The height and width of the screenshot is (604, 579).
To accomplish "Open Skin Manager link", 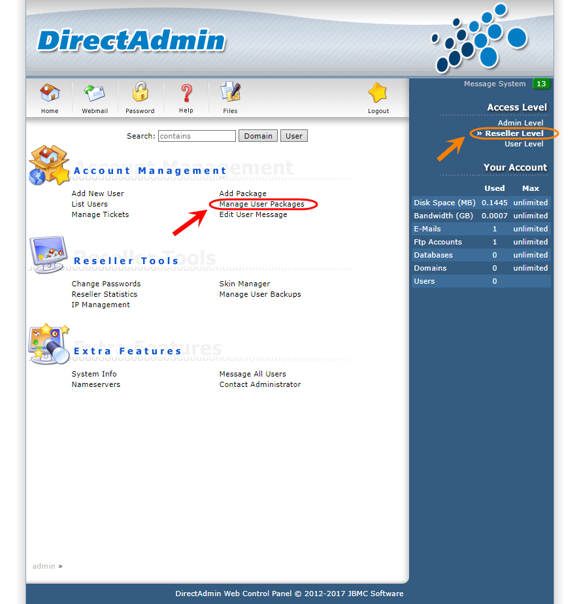I will [245, 284].
